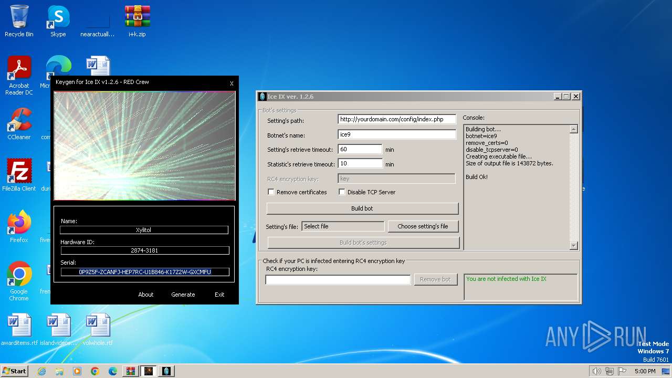The height and width of the screenshot is (378, 672).
Task: Close the keygen with the X
Action: (232, 83)
